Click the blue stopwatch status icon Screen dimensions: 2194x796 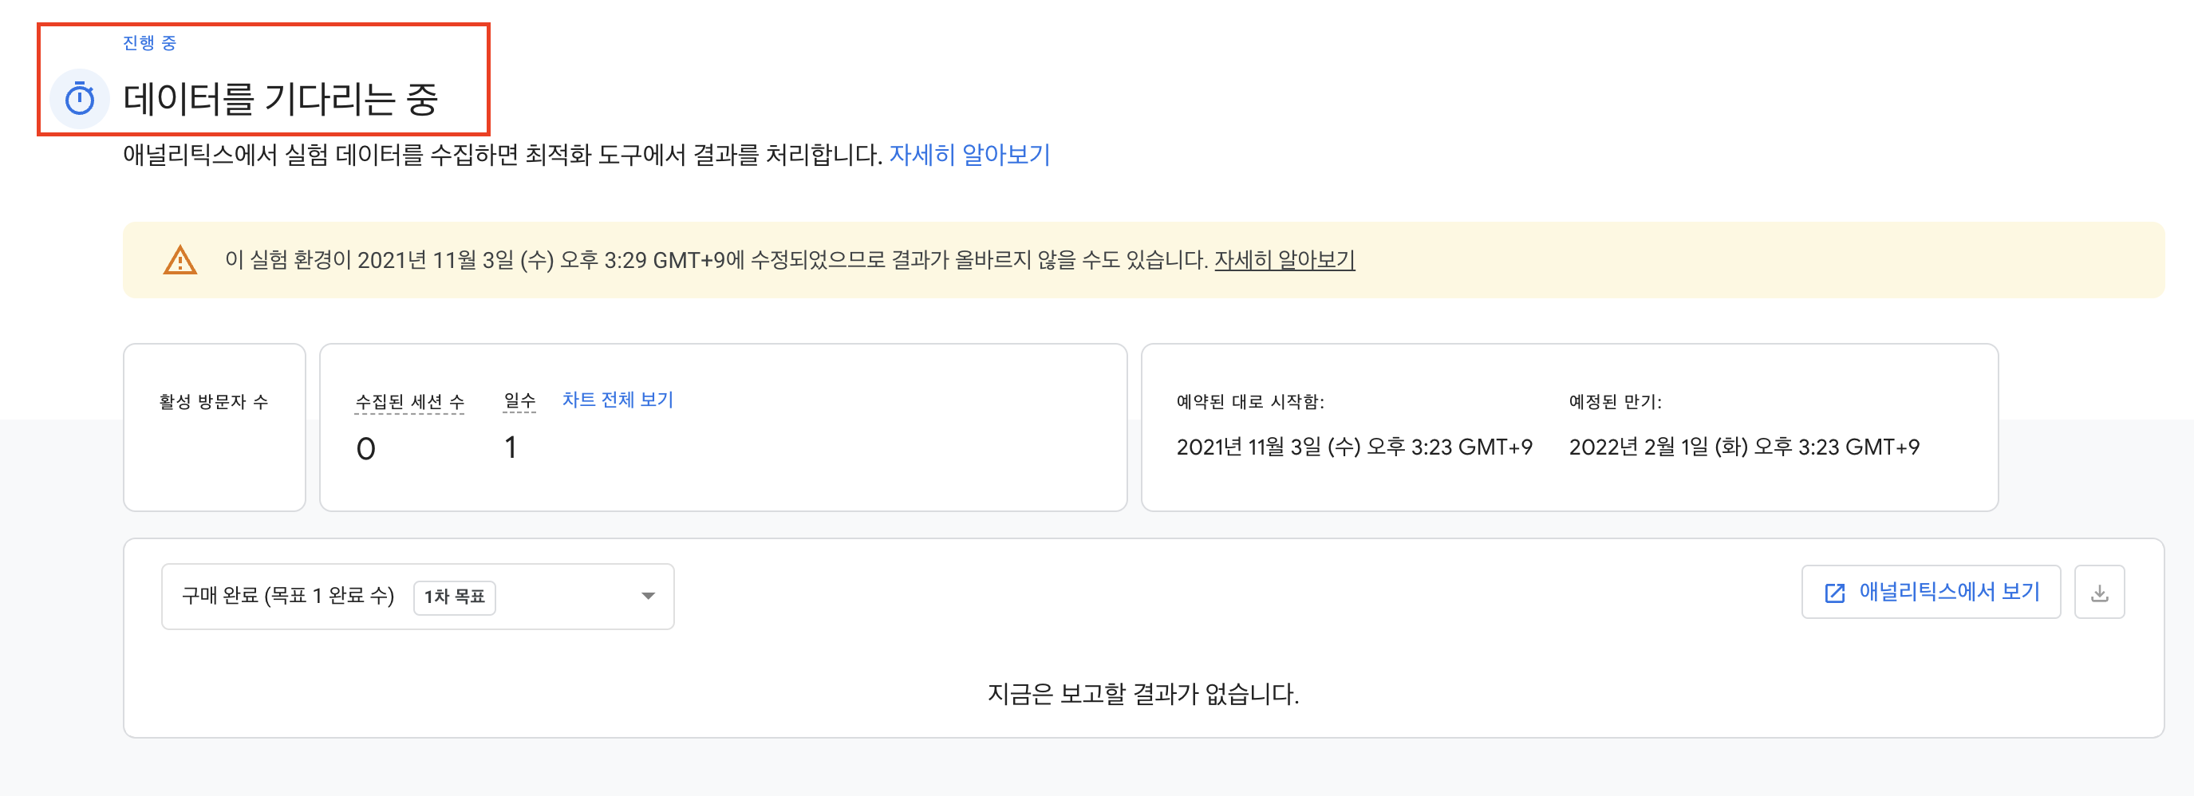[x=80, y=99]
